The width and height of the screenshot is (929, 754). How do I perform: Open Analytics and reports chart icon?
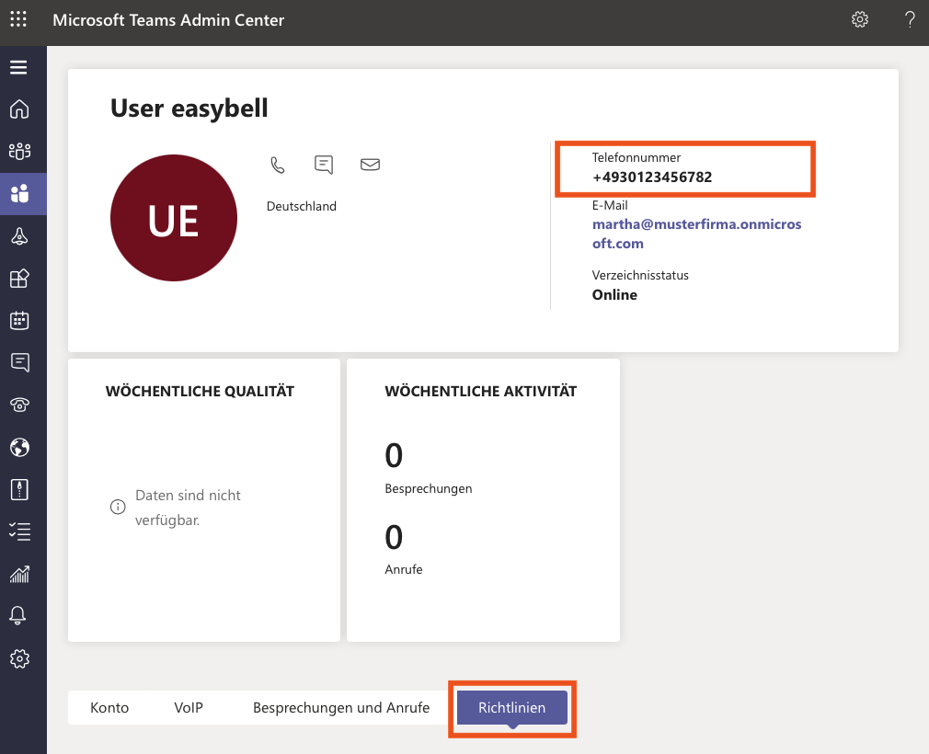pyautogui.click(x=19, y=574)
